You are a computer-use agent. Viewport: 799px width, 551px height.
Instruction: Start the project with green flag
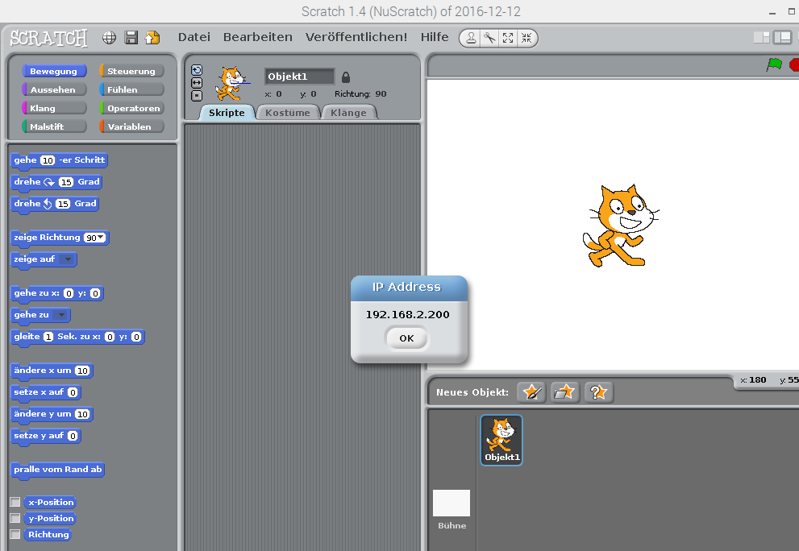pyautogui.click(x=774, y=65)
